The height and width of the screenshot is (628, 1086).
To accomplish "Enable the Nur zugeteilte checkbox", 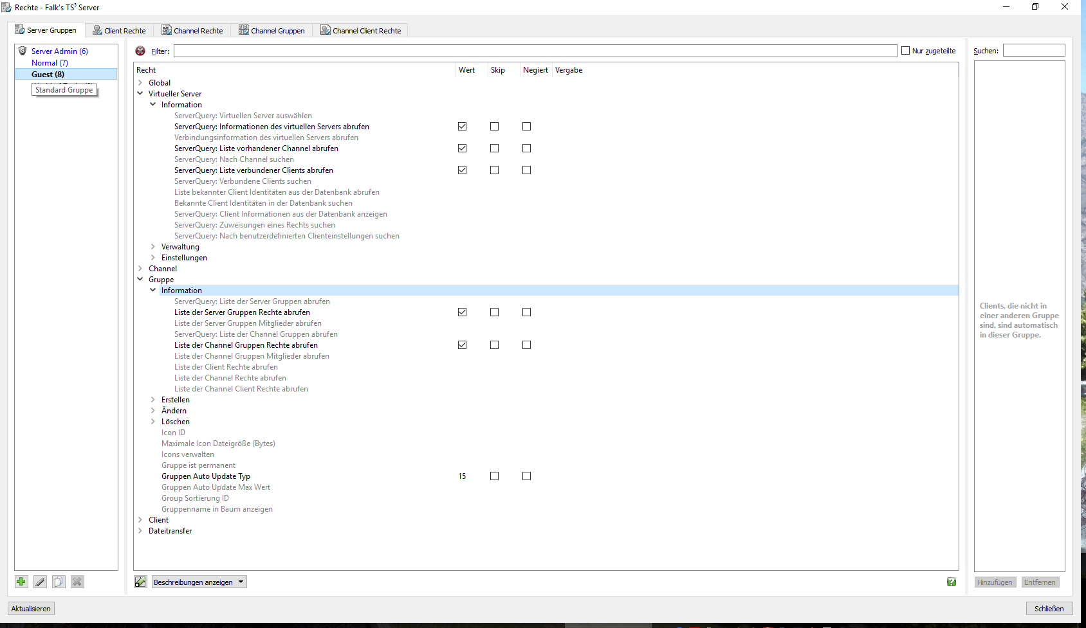I will (x=906, y=51).
